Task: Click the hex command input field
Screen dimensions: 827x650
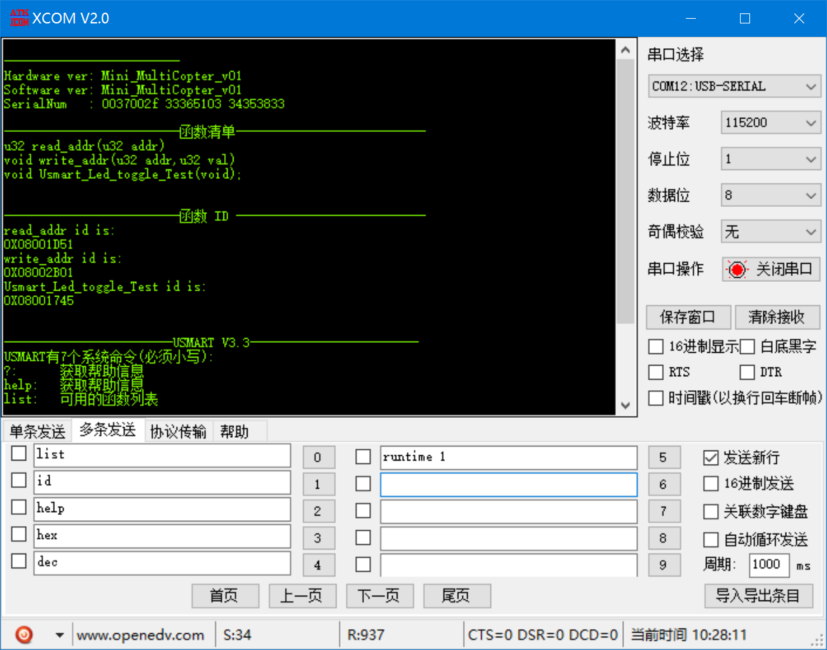Action: coord(163,536)
